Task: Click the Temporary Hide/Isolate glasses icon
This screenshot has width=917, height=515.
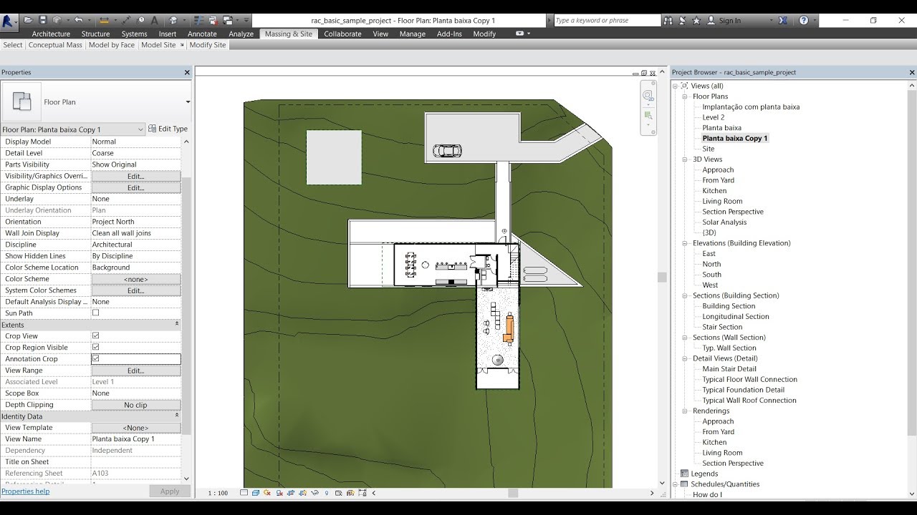Action: click(x=315, y=493)
